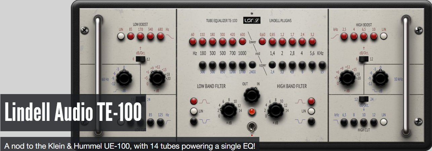432x151 pixels.
Task: Click the 60 Hz minus dB cut knob
Action: (123, 78)
